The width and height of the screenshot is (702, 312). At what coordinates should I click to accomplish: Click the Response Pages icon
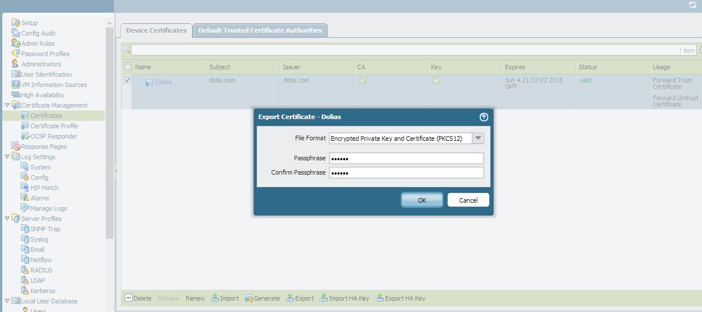(x=17, y=147)
